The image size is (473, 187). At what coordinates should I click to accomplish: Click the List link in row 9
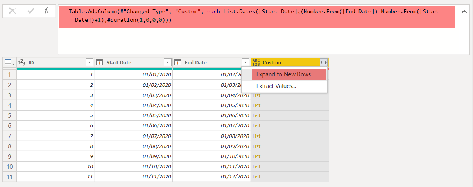coord(256,156)
